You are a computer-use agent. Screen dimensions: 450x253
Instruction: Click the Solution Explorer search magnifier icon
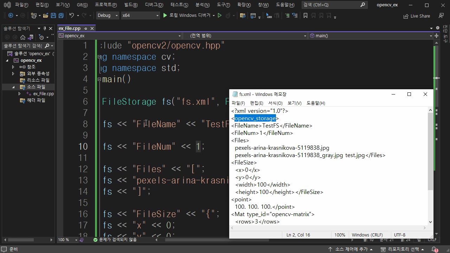click(47, 46)
